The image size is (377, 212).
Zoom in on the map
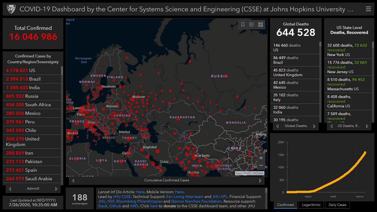(x=261, y=158)
